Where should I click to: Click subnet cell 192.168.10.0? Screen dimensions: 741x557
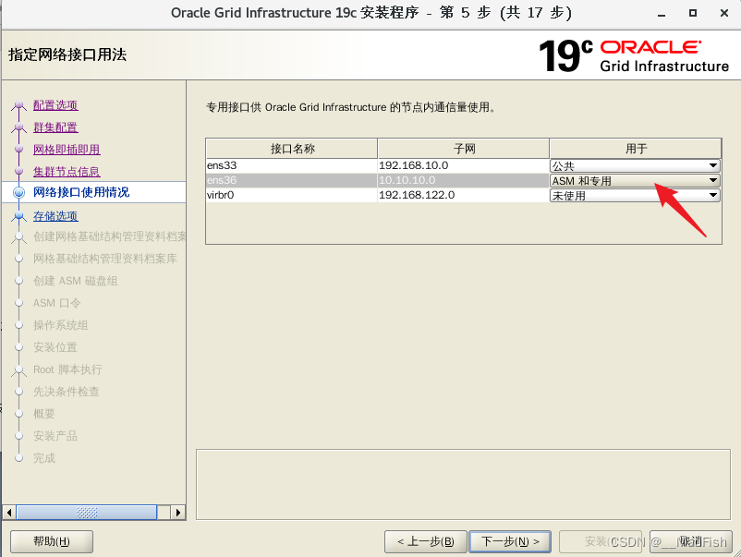[463, 166]
